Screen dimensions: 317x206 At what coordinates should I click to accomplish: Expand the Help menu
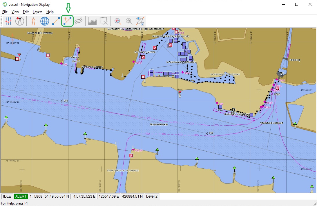[50, 12]
